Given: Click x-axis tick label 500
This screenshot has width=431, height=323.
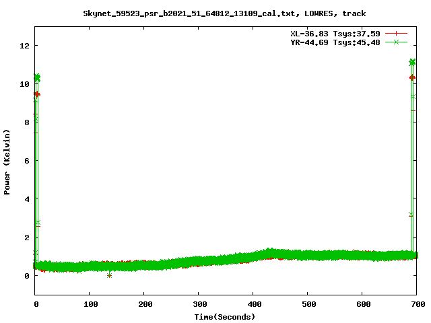Looking at the screenshot, I should [308, 304].
